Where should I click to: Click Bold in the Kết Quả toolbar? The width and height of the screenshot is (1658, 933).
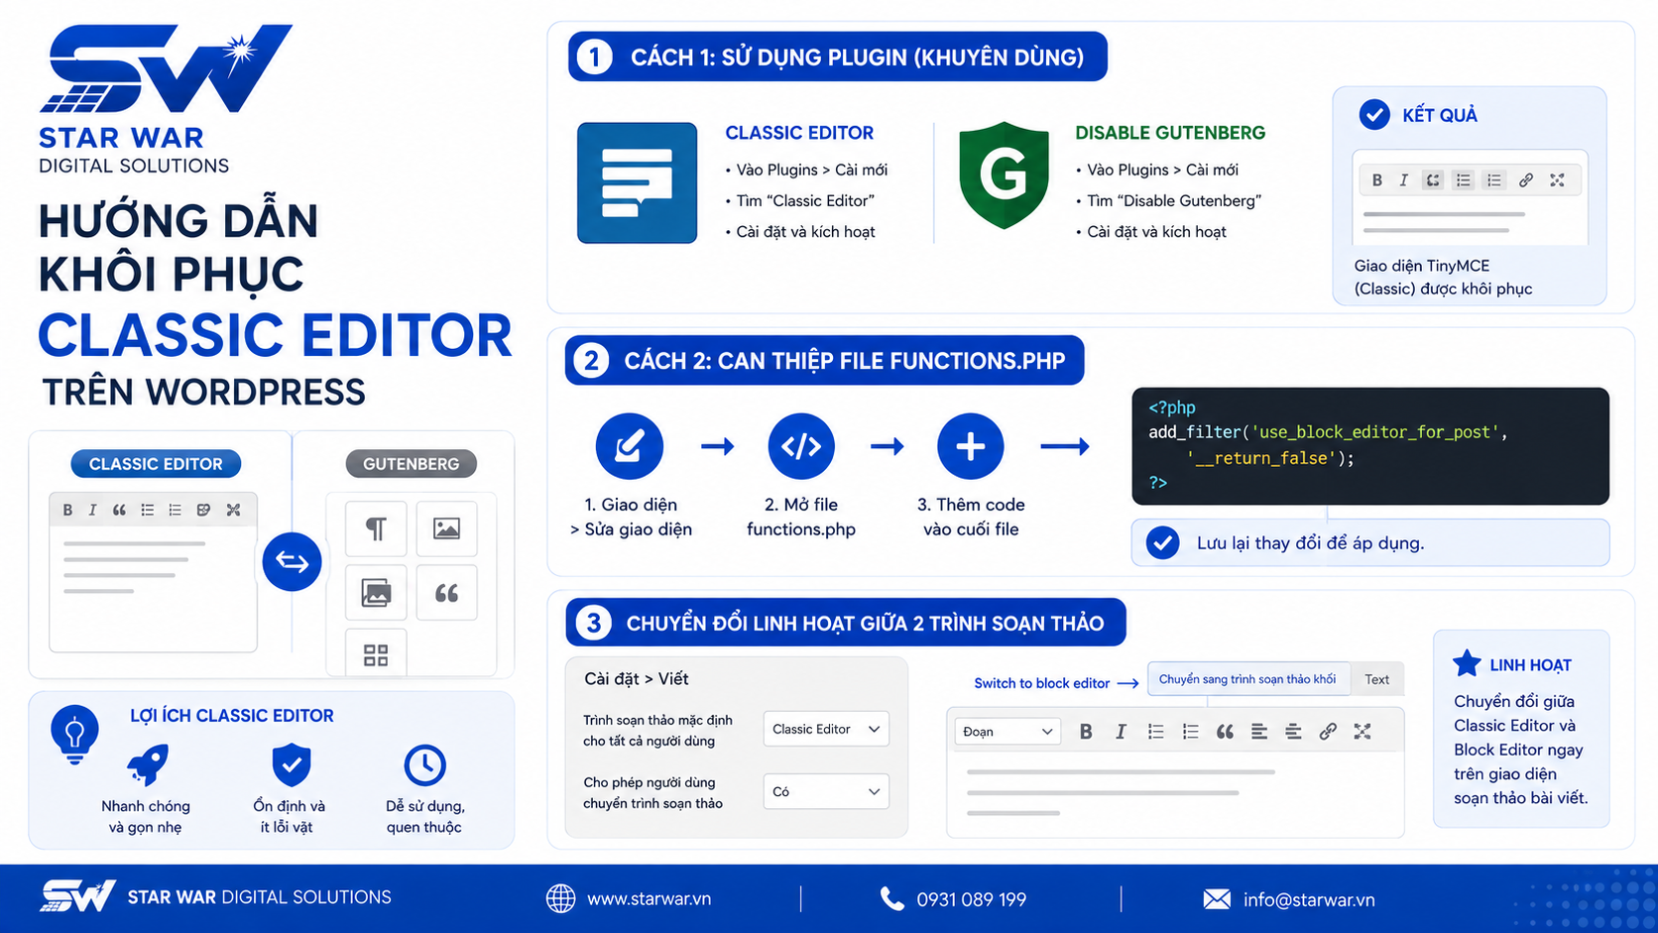pos(1376,180)
